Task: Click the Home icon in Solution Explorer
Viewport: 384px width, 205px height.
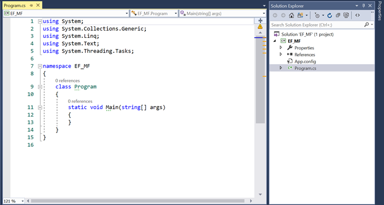Action: point(292,15)
